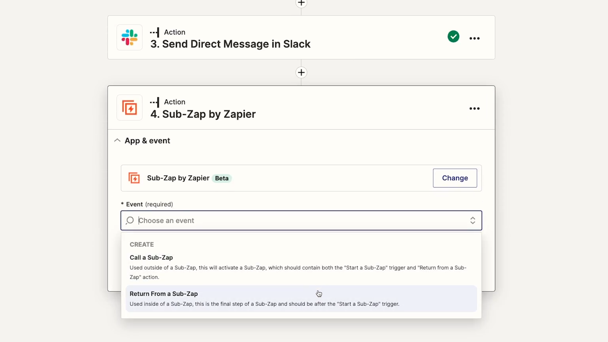
Task: Select the Call a Sub-Zap event option
Action: [301, 267]
